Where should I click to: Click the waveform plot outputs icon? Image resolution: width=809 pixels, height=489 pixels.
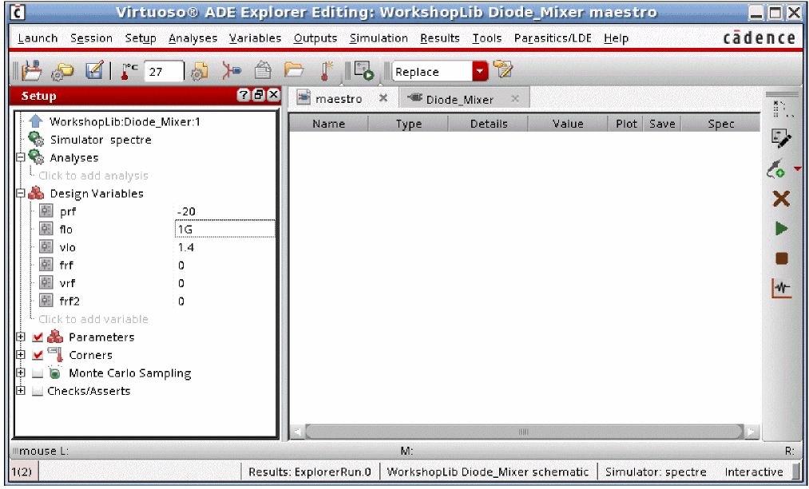point(782,288)
